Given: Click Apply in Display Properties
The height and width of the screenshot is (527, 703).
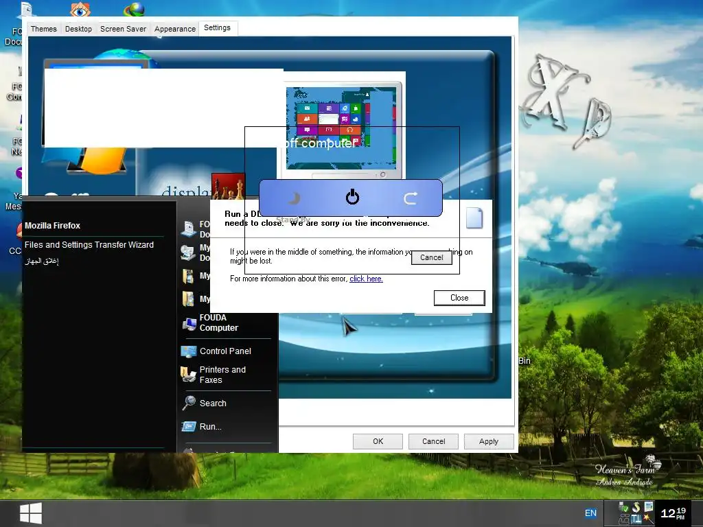Looking at the screenshot, I should (489, 441).
